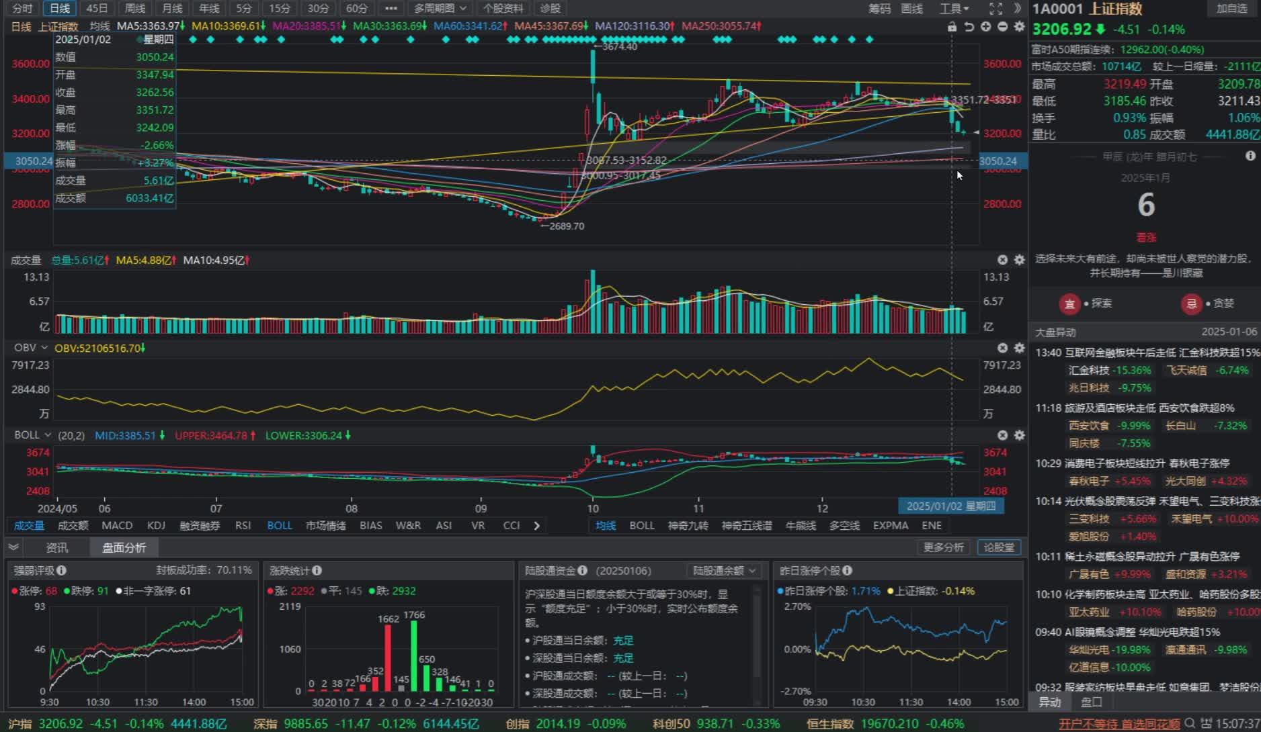The height and width of the screenshot is (732, 1261).
Task: Zoom out the chart with minus icon
Action: [x=1002, y=26]
